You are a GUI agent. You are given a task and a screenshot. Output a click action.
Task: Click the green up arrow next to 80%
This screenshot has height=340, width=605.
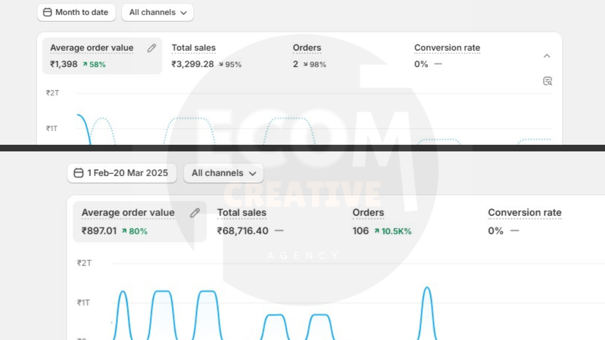coord(124,231)
